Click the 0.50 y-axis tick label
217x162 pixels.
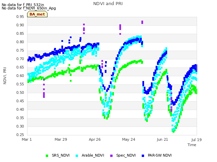[x=20, y=93]
